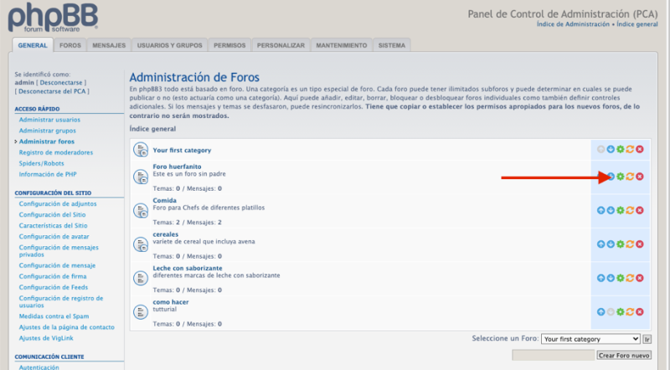
Task: Move 'Leche con saborizante' up
Action: tap(600, 278)
